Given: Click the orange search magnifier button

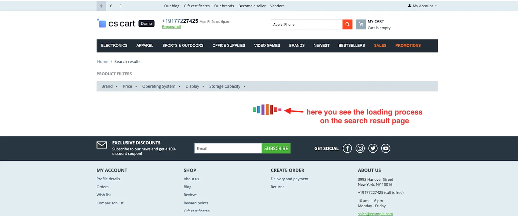Looking at the screenshot, I should (x=347, y=24).
